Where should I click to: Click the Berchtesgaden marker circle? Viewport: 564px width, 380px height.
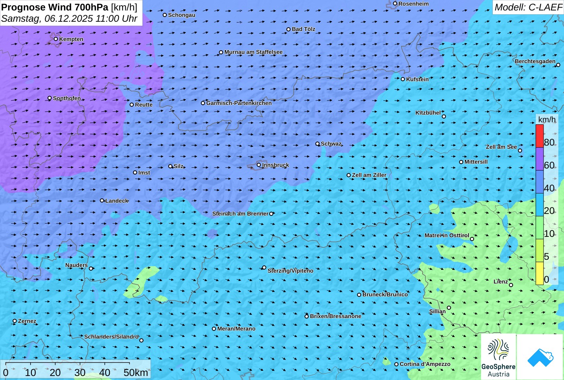tap(558, 65)
